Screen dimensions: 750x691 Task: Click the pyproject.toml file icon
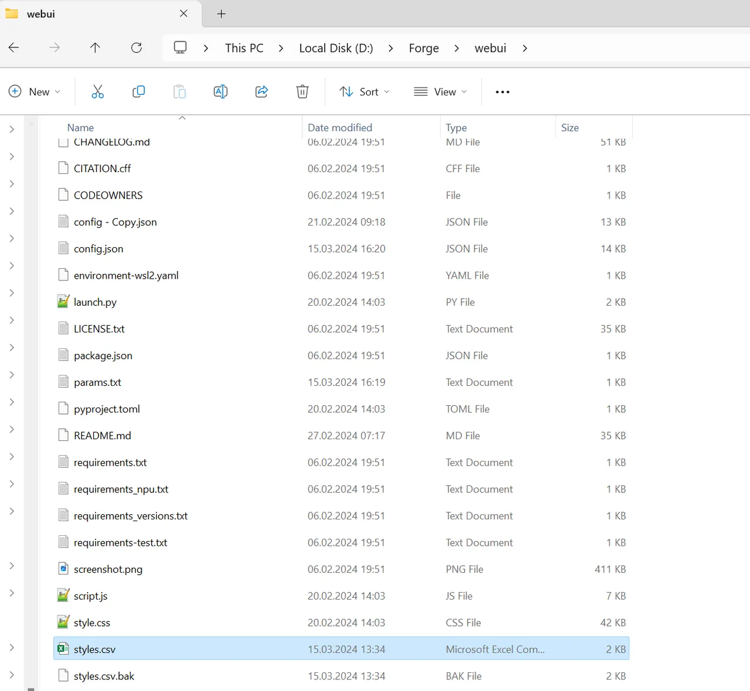tap(63, 409)
